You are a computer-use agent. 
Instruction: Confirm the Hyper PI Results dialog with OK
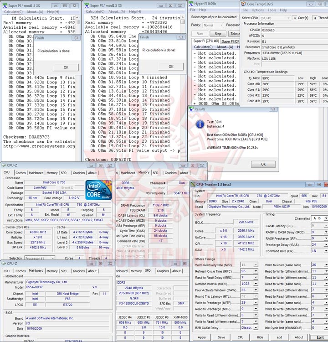coord(263,164)
